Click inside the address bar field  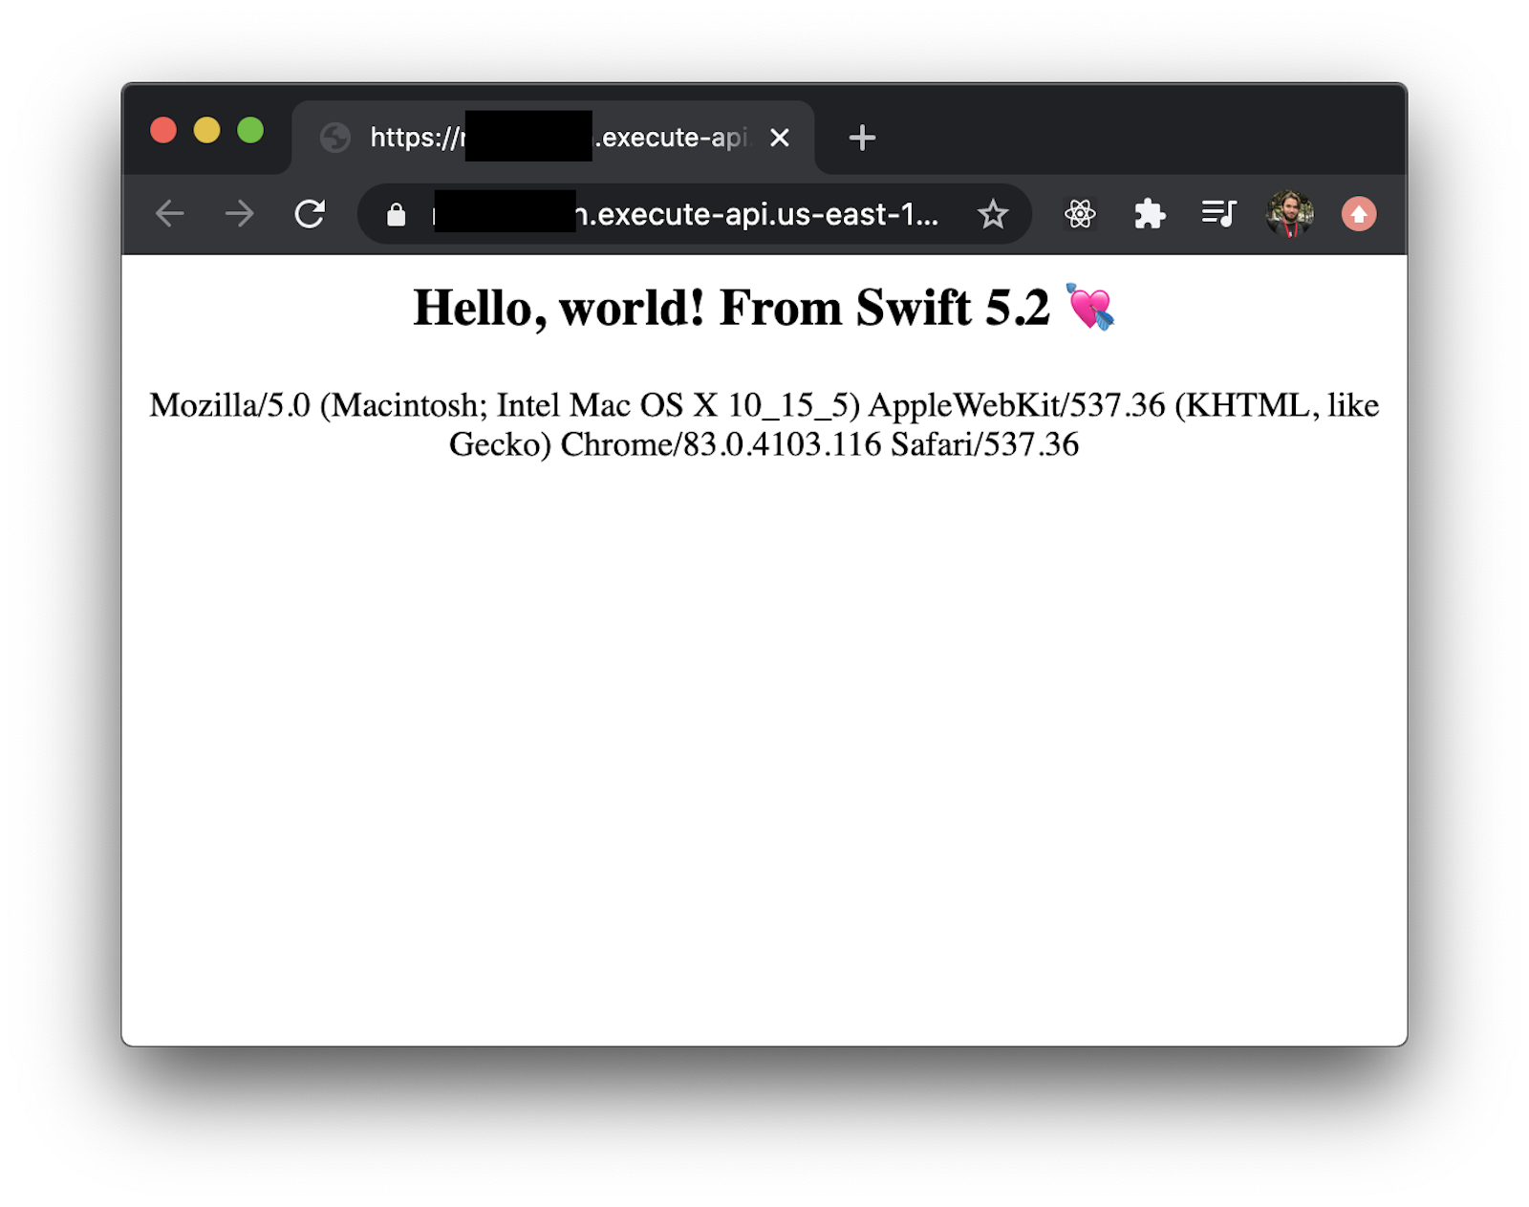coord(669,215)
